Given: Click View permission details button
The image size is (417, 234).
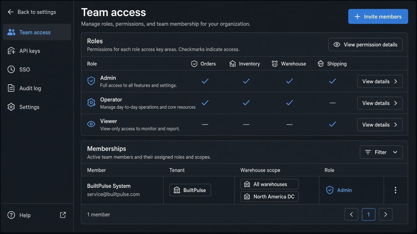Looking at the screenshot, I should (366, 45).
